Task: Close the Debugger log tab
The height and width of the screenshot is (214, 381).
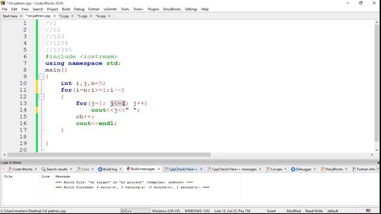Action: pos(315,169)
